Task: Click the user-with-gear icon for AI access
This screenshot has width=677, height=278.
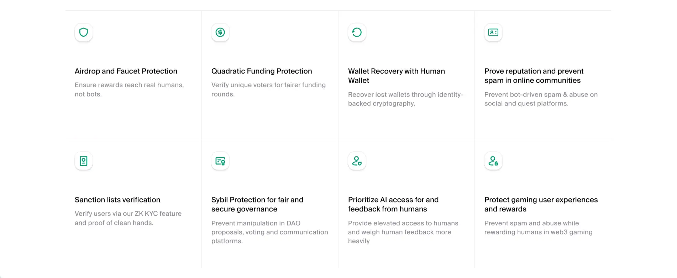Action: 357,161
